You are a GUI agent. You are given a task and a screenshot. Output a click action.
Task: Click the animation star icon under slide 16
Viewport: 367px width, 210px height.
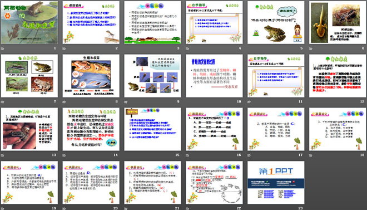click(x=187, y=155)
